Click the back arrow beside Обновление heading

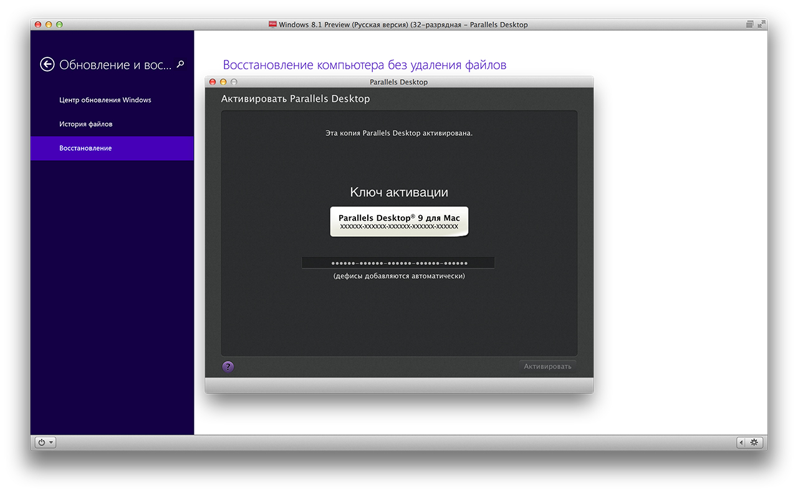(x=47, y=64)
